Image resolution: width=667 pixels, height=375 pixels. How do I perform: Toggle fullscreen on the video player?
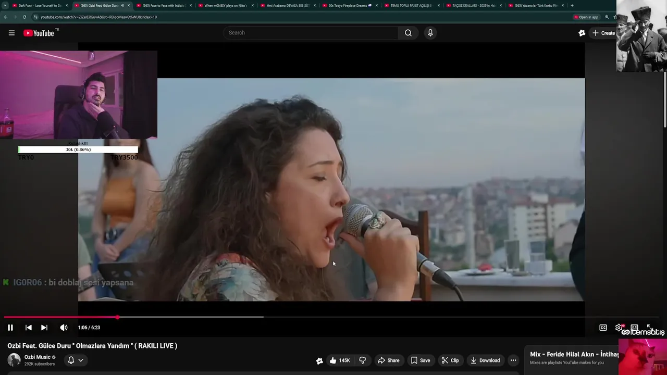tap(650, 328)
